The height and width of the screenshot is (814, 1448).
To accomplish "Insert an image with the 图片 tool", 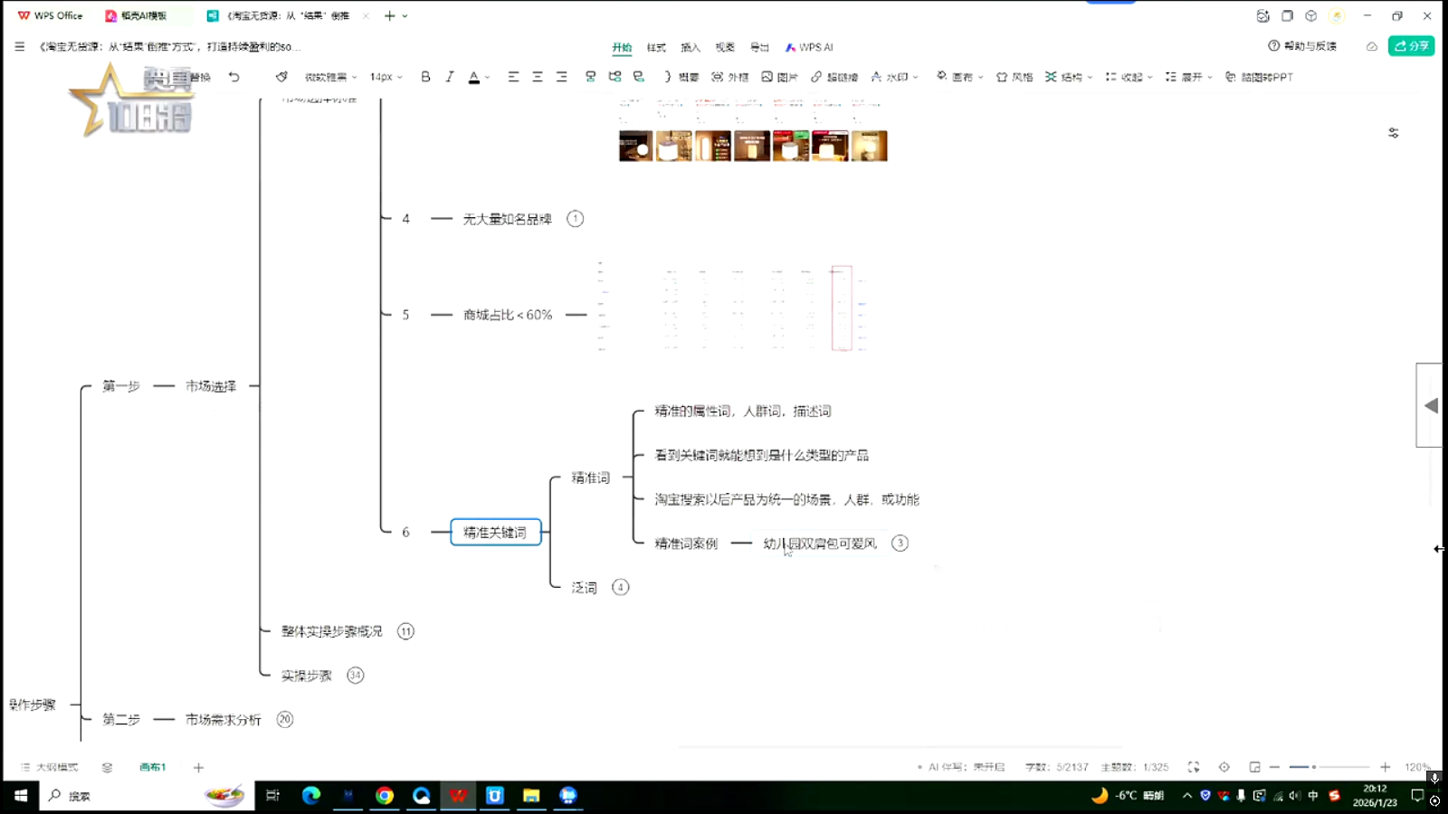I will [x=779, y=77].
